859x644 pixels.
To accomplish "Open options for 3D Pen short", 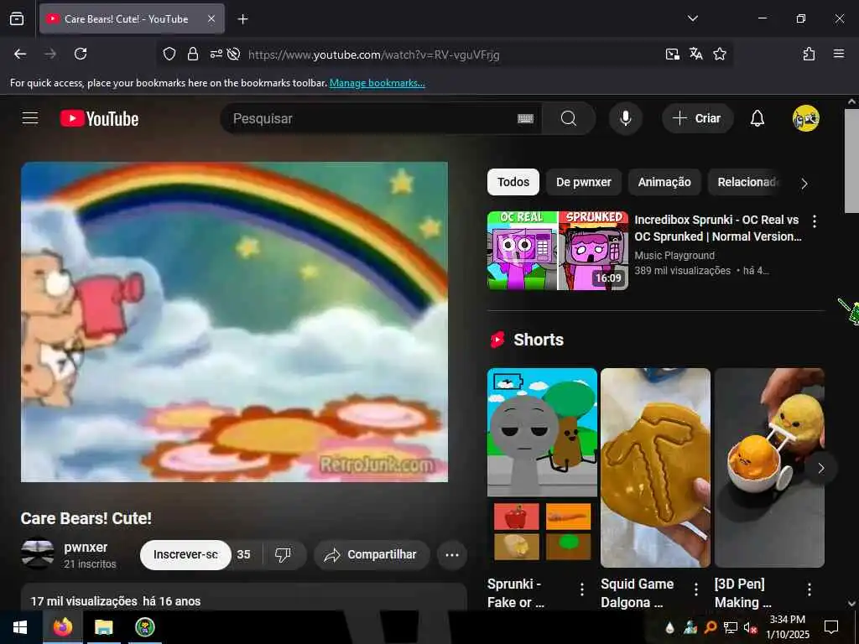I will [810, 589].
